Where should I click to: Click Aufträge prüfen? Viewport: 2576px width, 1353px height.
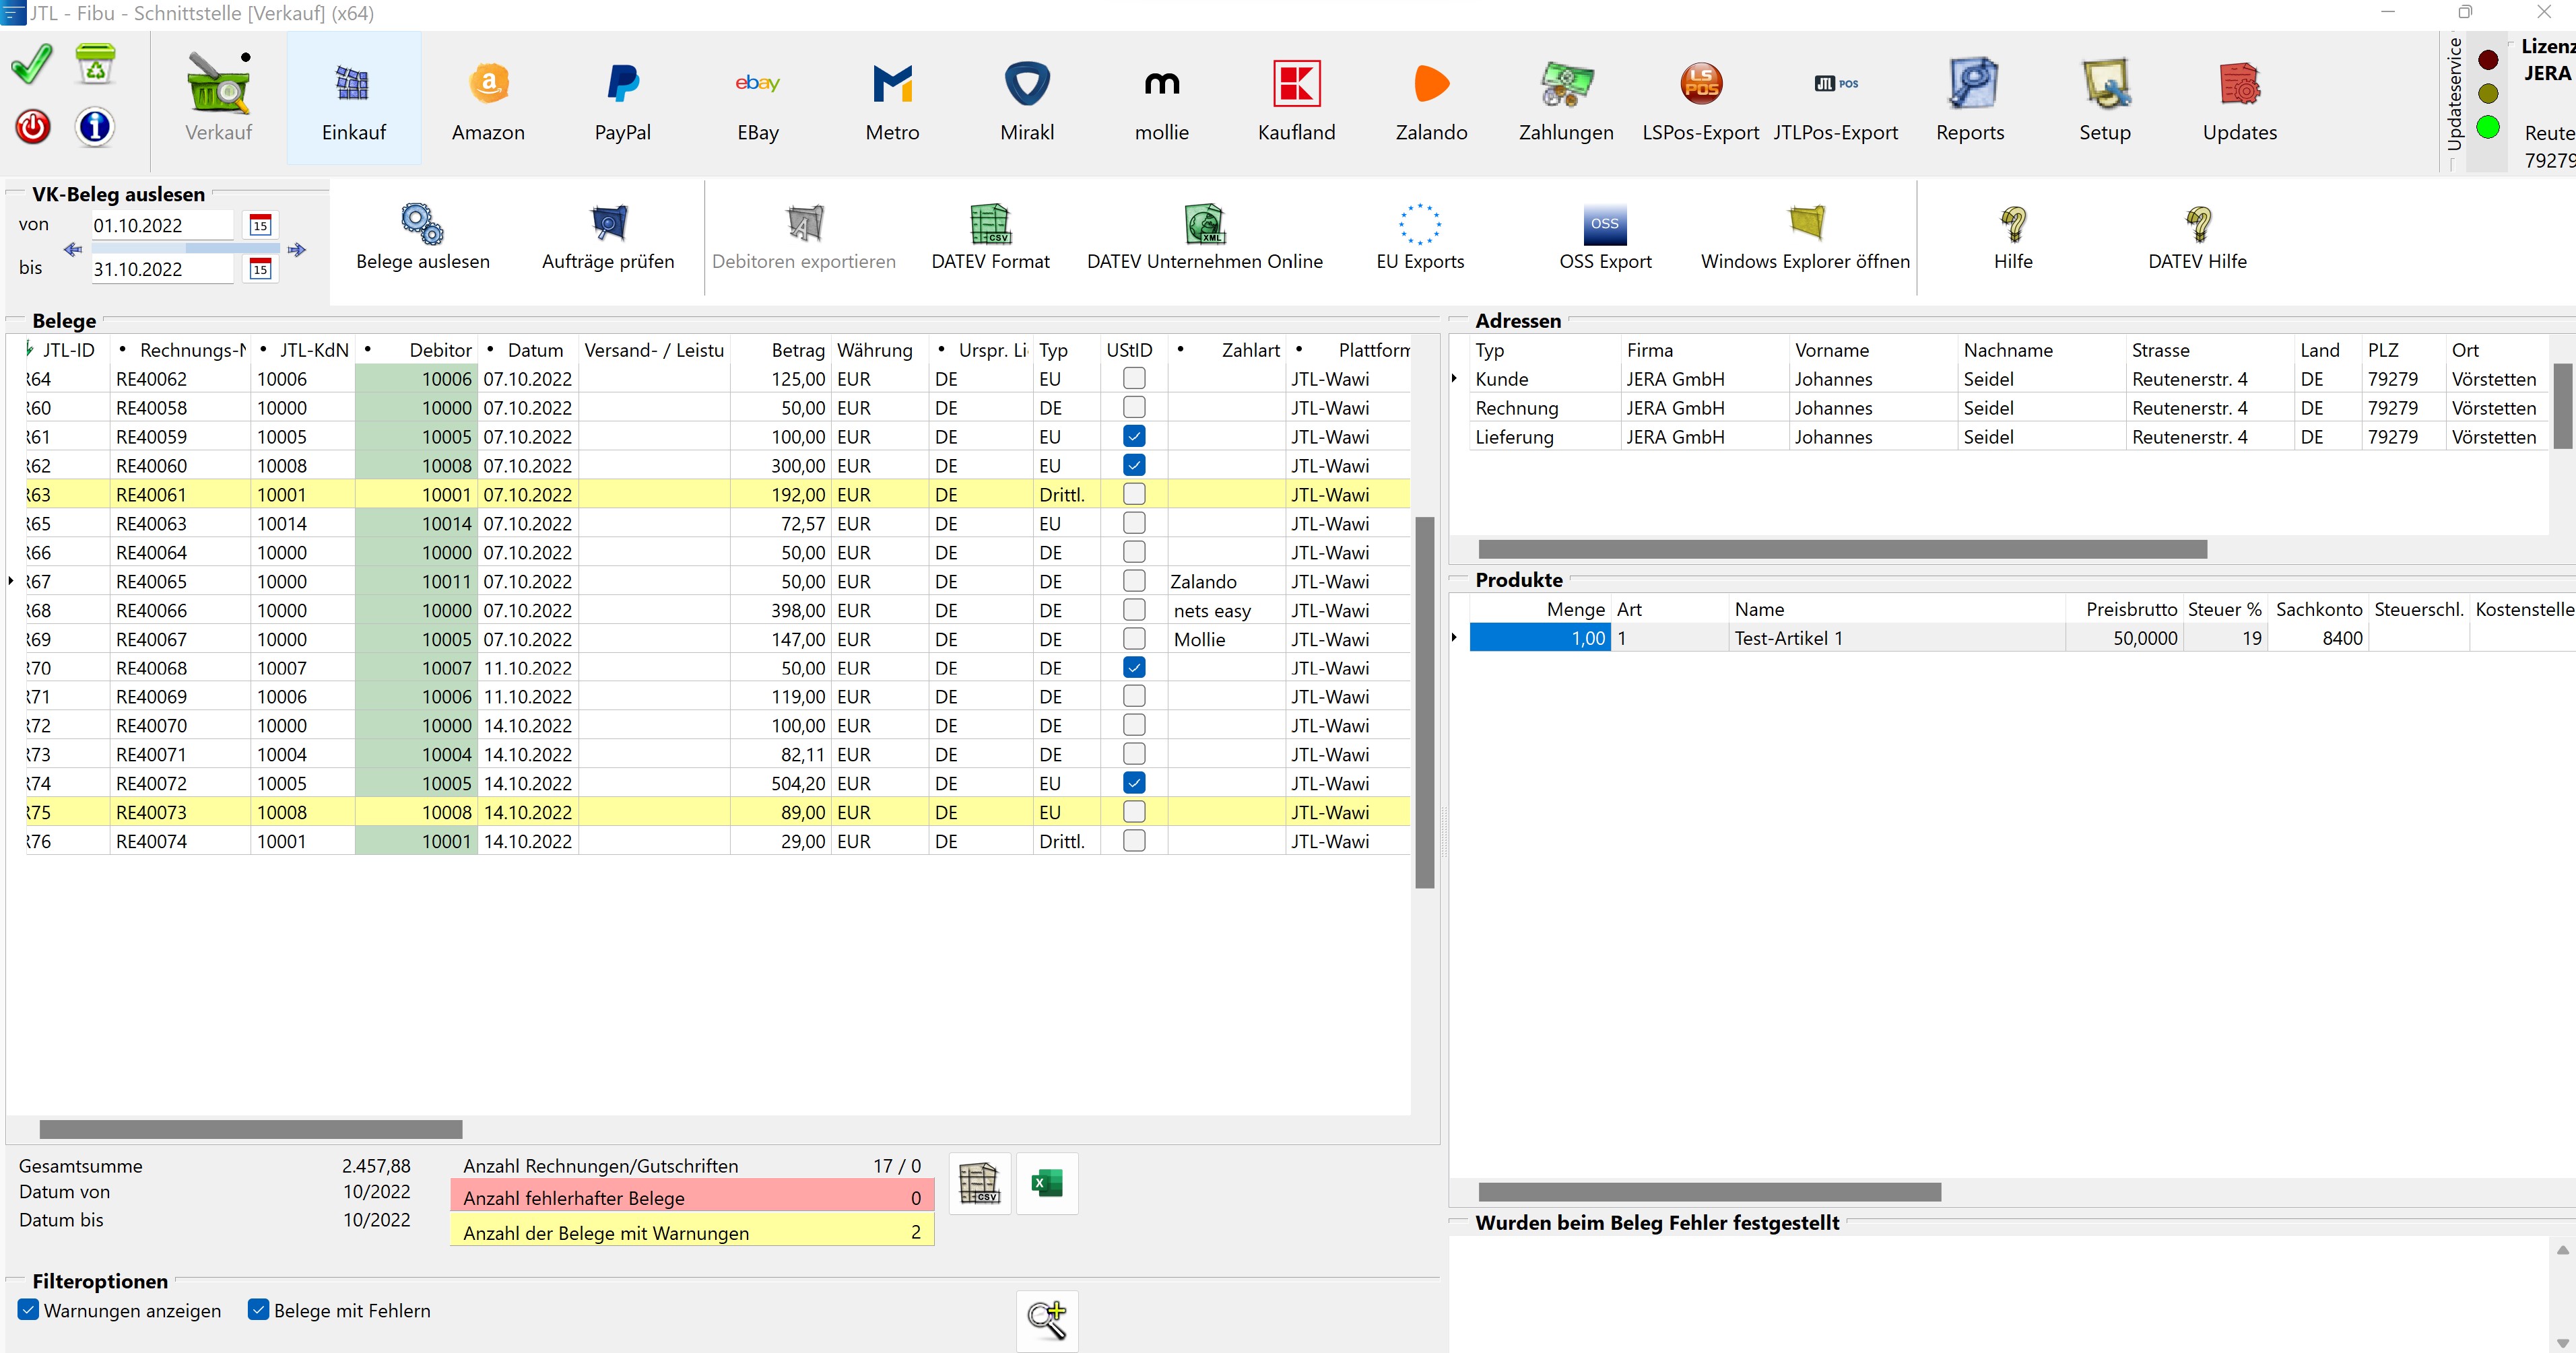[x=608, y=237]
